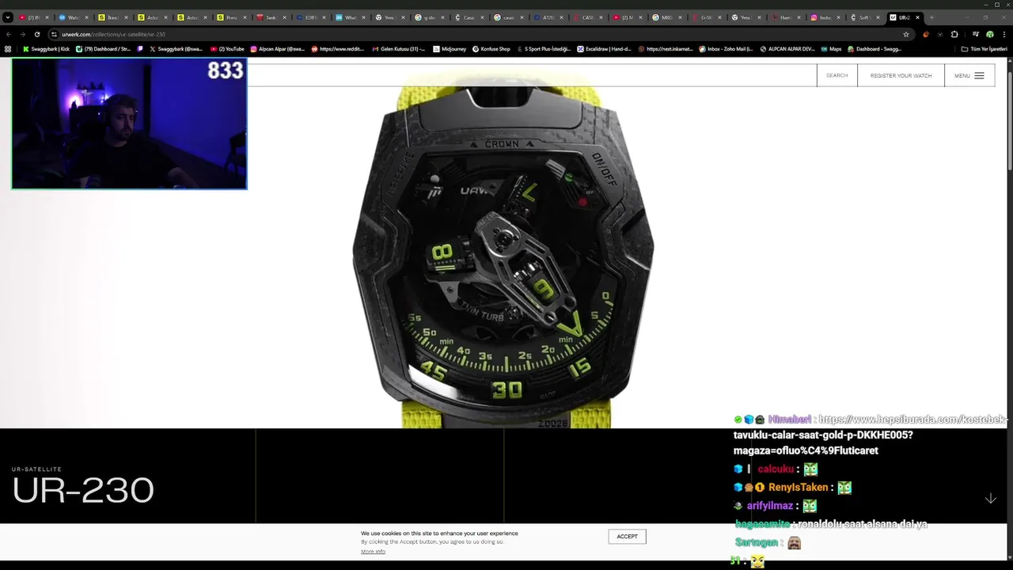Open the Swaggybark X bookmark

pyautogui.click(x=176, y=49)
